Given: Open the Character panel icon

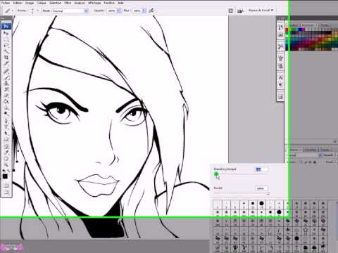Looking at the screenshot, I should coord(280,77).
